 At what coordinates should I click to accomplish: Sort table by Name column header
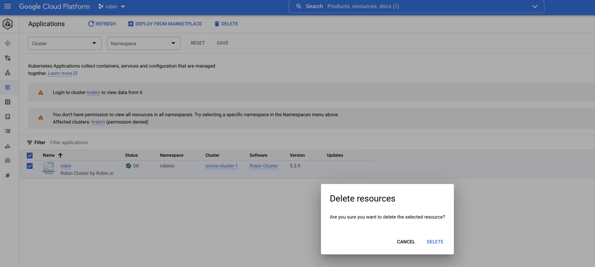[49, 155]
